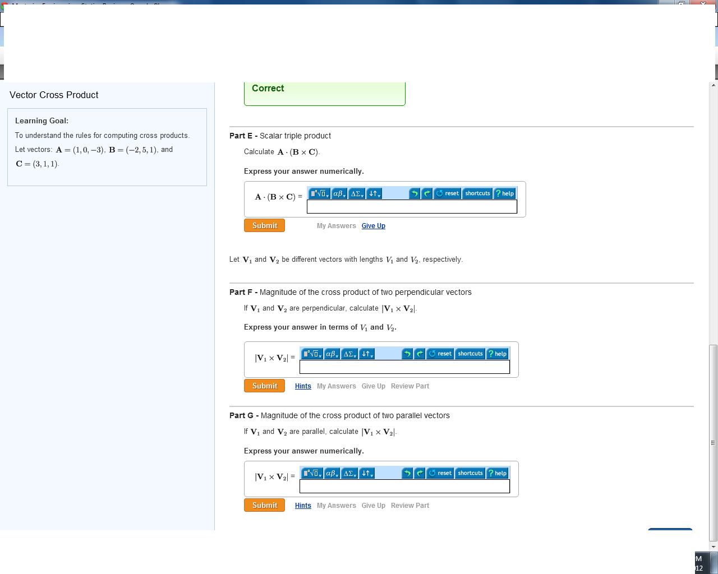Expand the Part F Greek letters dropdown
Screen dimensions: 718x574
tap(332, 354)
